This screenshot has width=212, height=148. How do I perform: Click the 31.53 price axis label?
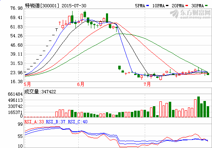(16, 63)
